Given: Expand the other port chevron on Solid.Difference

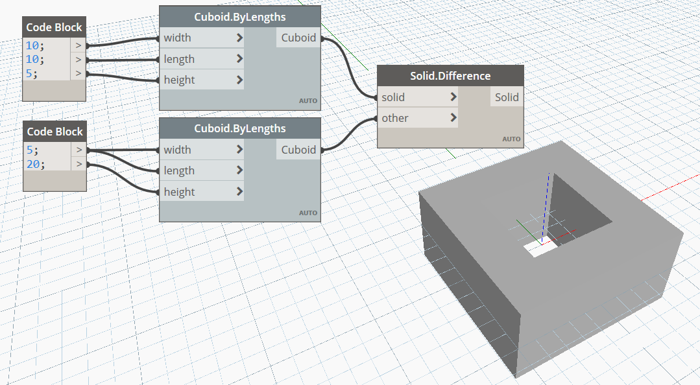Looking at the screenshot, I should pos(453,118).
